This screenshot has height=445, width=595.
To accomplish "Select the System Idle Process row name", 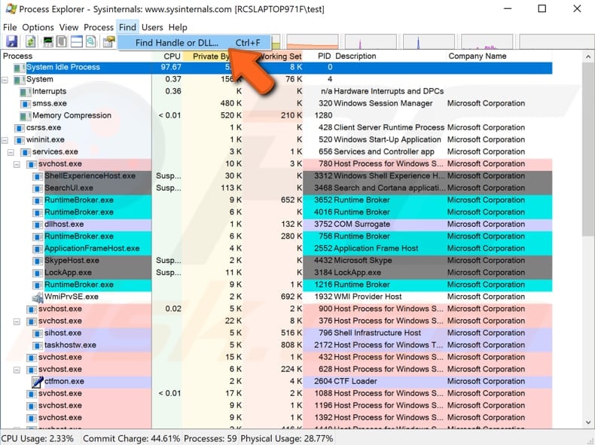I will point(63,67).
